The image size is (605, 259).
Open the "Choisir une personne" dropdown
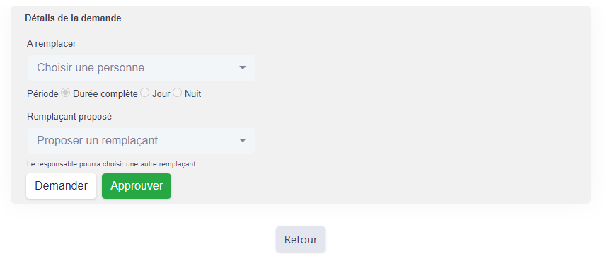click(142, 68)
